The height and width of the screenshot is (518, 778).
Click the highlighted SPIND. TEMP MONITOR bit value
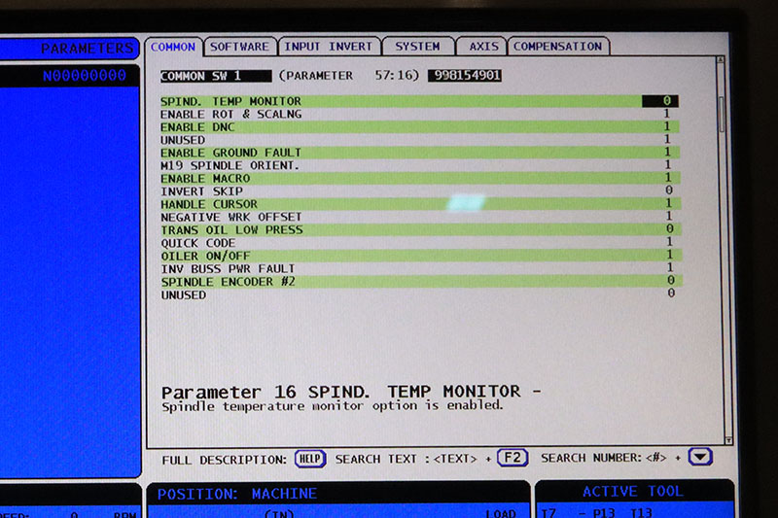[660, 101]
